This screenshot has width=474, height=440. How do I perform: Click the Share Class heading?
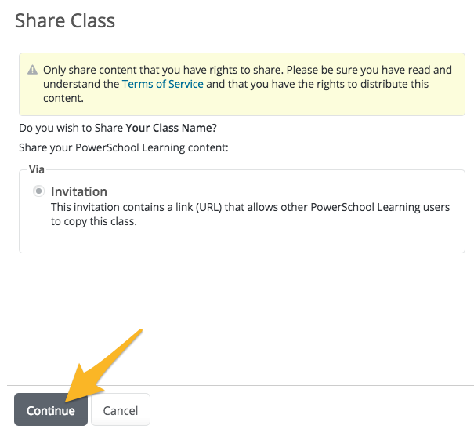pos(65,20)
